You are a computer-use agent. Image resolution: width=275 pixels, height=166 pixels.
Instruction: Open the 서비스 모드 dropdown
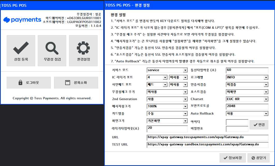point(167,70)
